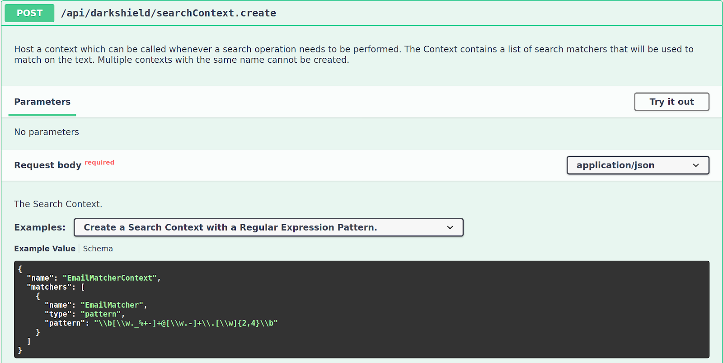Viewport: 723px width, 363px height.
Task: Click the Request body heading
Action: point(47,165)
